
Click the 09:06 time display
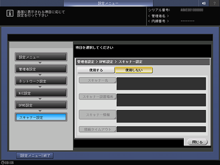click(9, 162)
